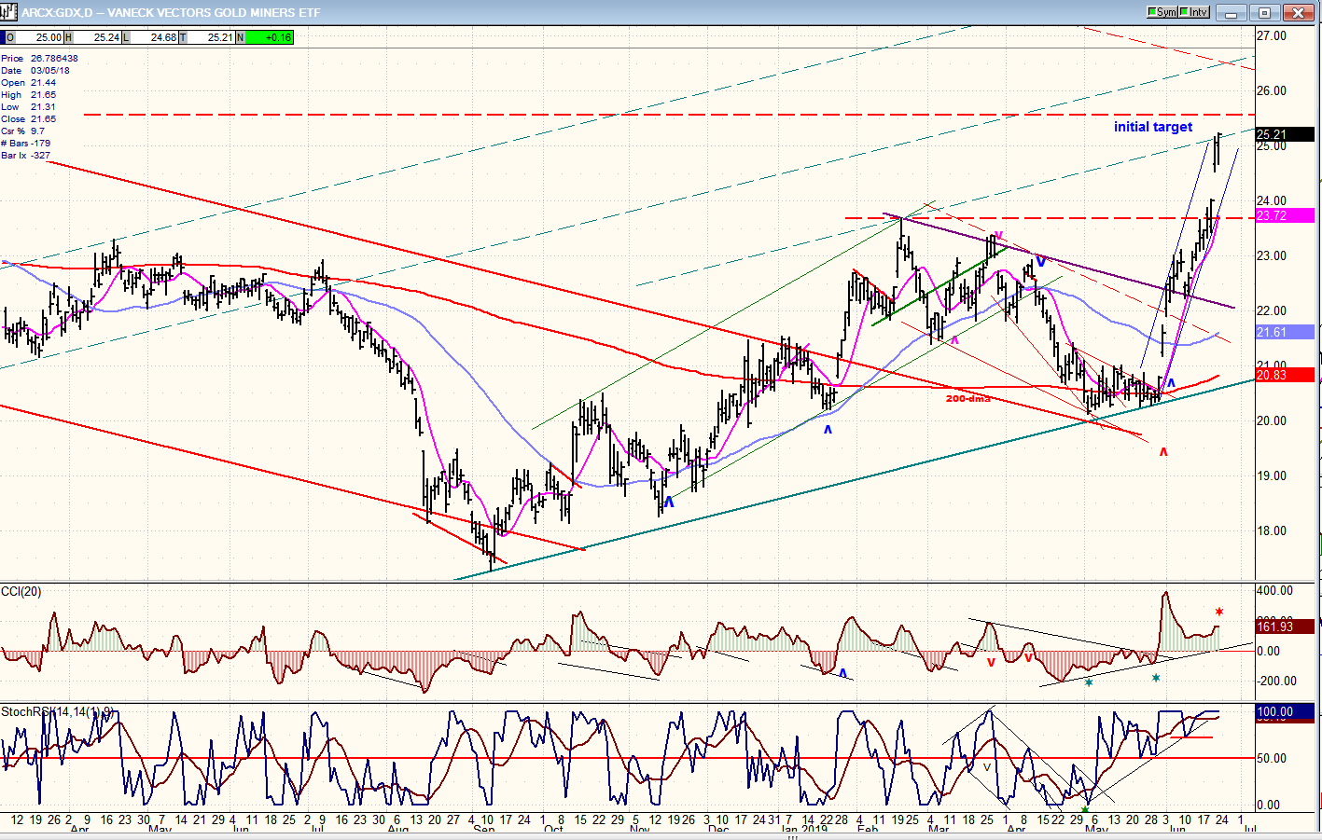The width and height of the screenshot is (1322, 840).
Task: Maximize the GDX chart window
Action: [x=1265, y=12]
